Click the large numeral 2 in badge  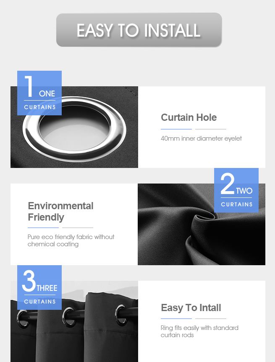[x=227, y=184]
